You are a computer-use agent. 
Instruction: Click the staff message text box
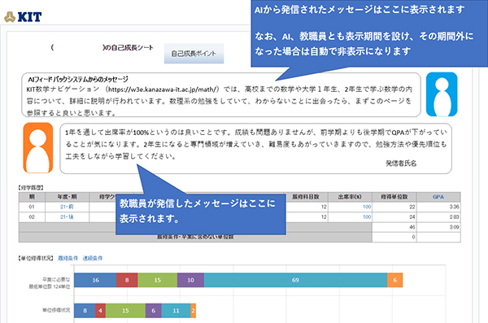(x=255, y=148)
